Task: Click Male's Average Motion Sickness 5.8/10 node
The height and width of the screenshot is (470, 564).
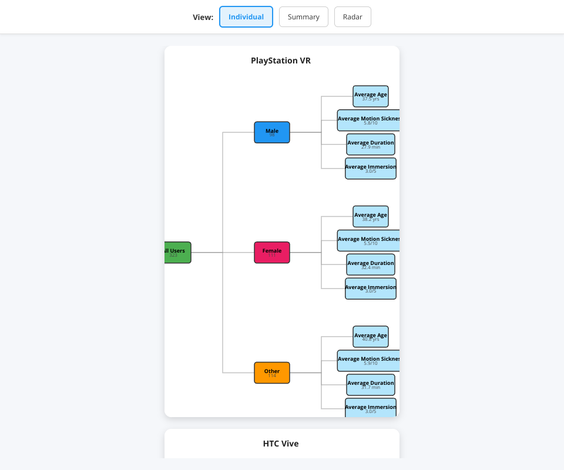Action: (x=368, y=120)
